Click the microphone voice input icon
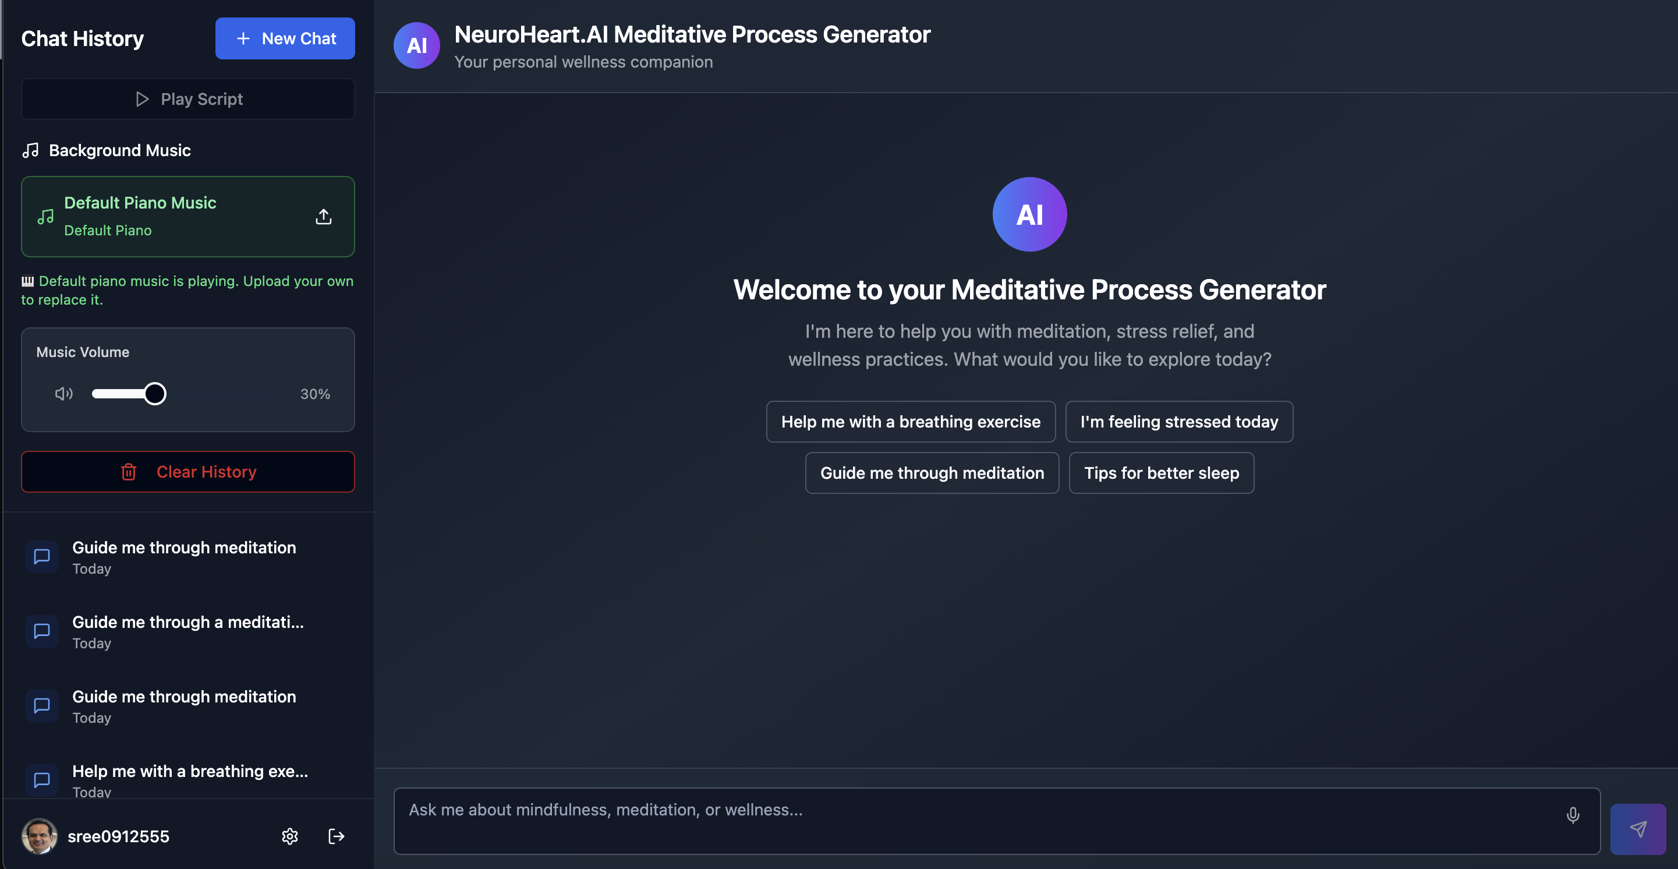The width and height of the screenshot is (1678, 869). pyautogui.click(x=1572, y=815)
